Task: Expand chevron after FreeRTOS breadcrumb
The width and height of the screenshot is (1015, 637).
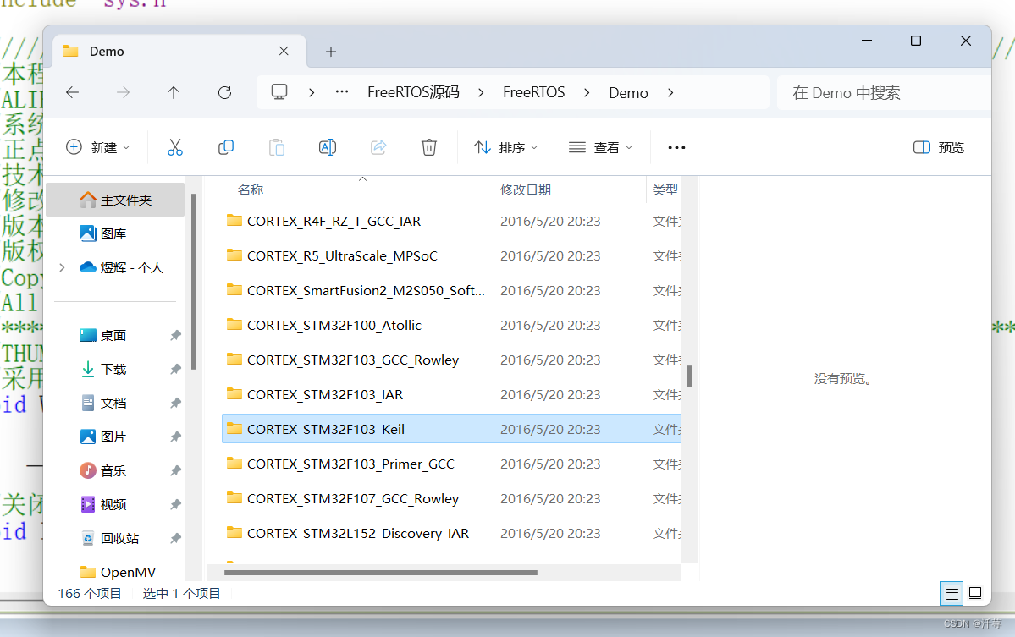Action: click(587, 92)
